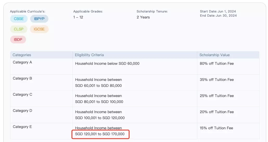
Task: Click the Start Date Jun 1, 2024 text
Action: tap(218, 11)
